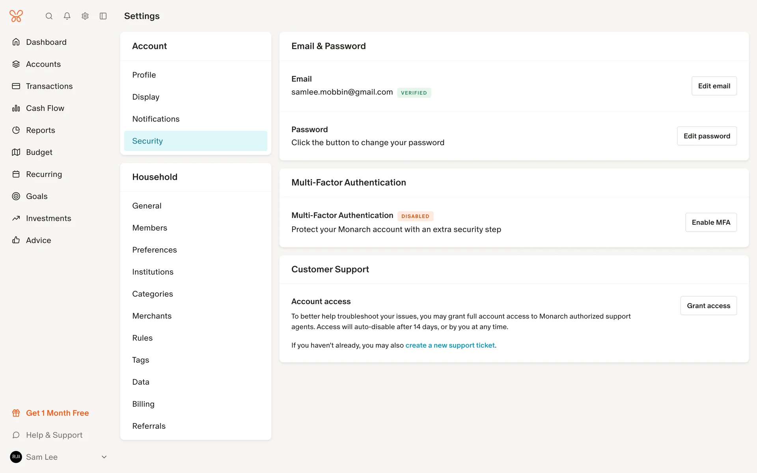The width and height of the screenshot is (757, 473).
Task: Collapse sidebar using panel icon
Action: (x=103, y=16)
